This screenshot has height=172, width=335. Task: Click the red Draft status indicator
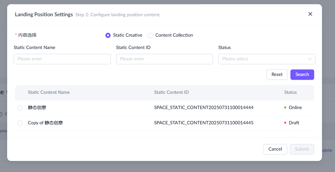(285, 123)
